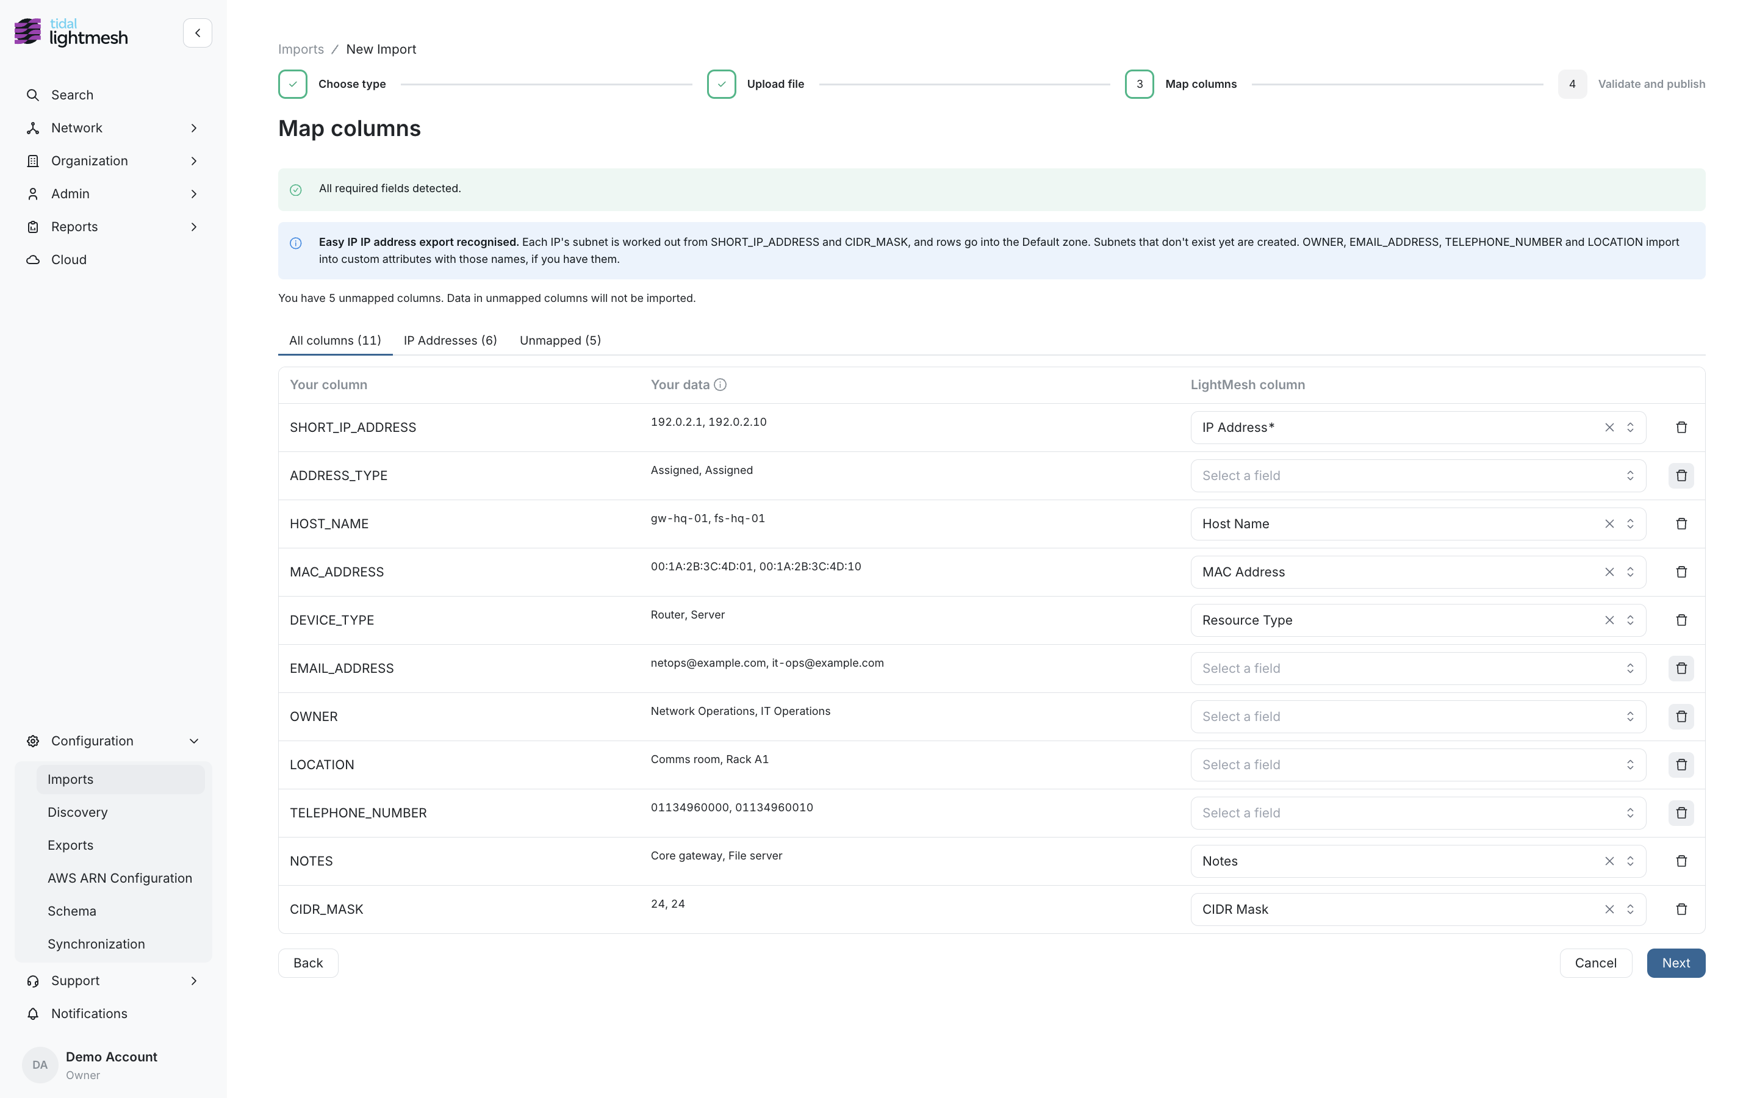Open field dropdown for EMAIL_ADDRESS row
The height and width of the screenshot is (1098, 1757).
click(x=1417, y=668)
